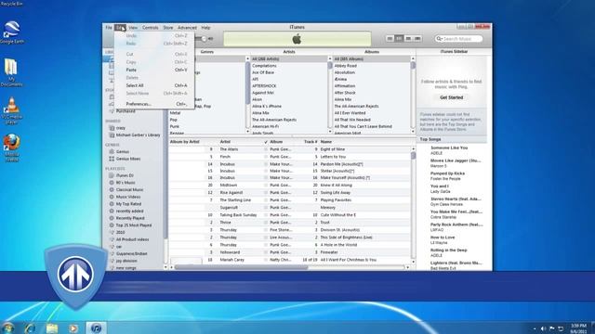Choose Paste from the Edit menu
Viewport: 595px width, 334px height.
pyautogui.click(x=154, y=71)
